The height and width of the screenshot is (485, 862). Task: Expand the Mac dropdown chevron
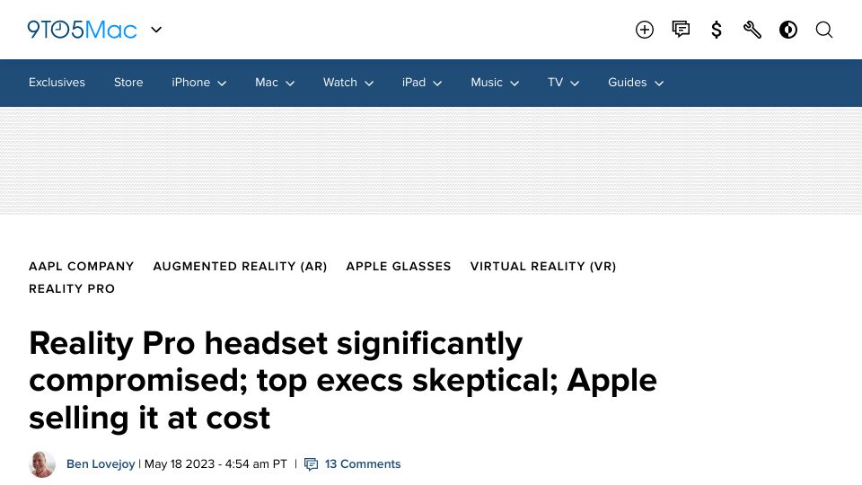click(290, 84)
